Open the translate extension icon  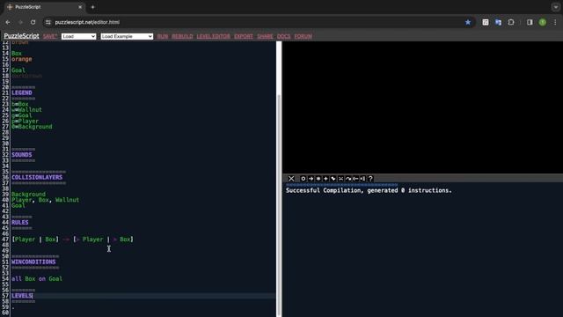498,22
